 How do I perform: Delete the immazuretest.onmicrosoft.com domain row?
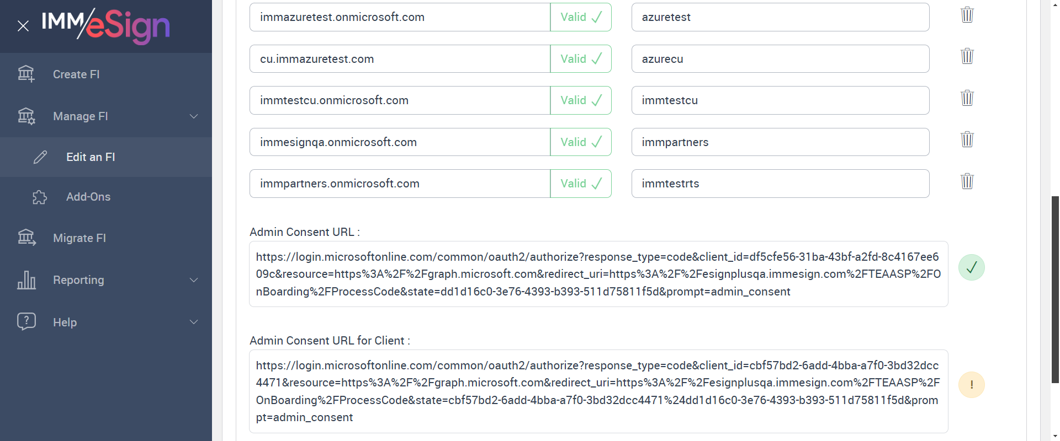(x=967, y=15)
